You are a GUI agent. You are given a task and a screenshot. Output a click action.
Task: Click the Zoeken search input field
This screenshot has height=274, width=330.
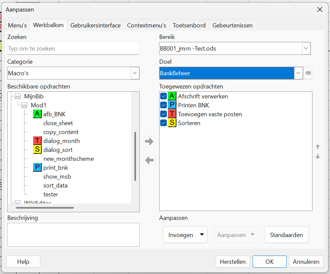tap(73, 49)
